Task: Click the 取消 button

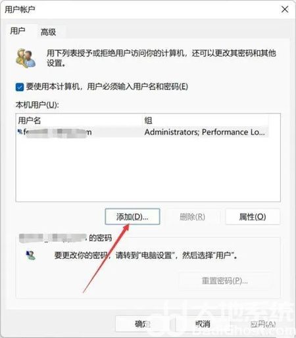Action: 203,324
